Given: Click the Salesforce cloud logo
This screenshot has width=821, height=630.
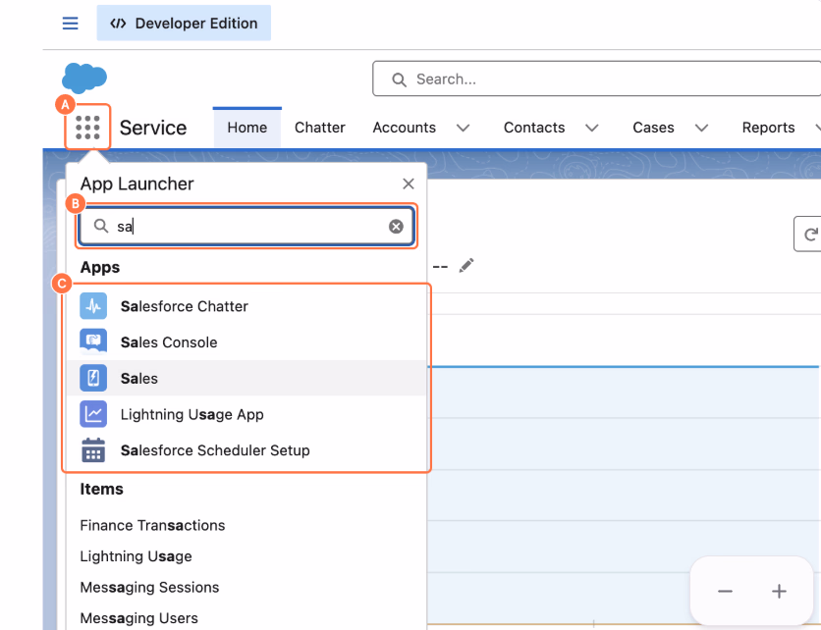Looking at the screenshot, I should point(84,78).
